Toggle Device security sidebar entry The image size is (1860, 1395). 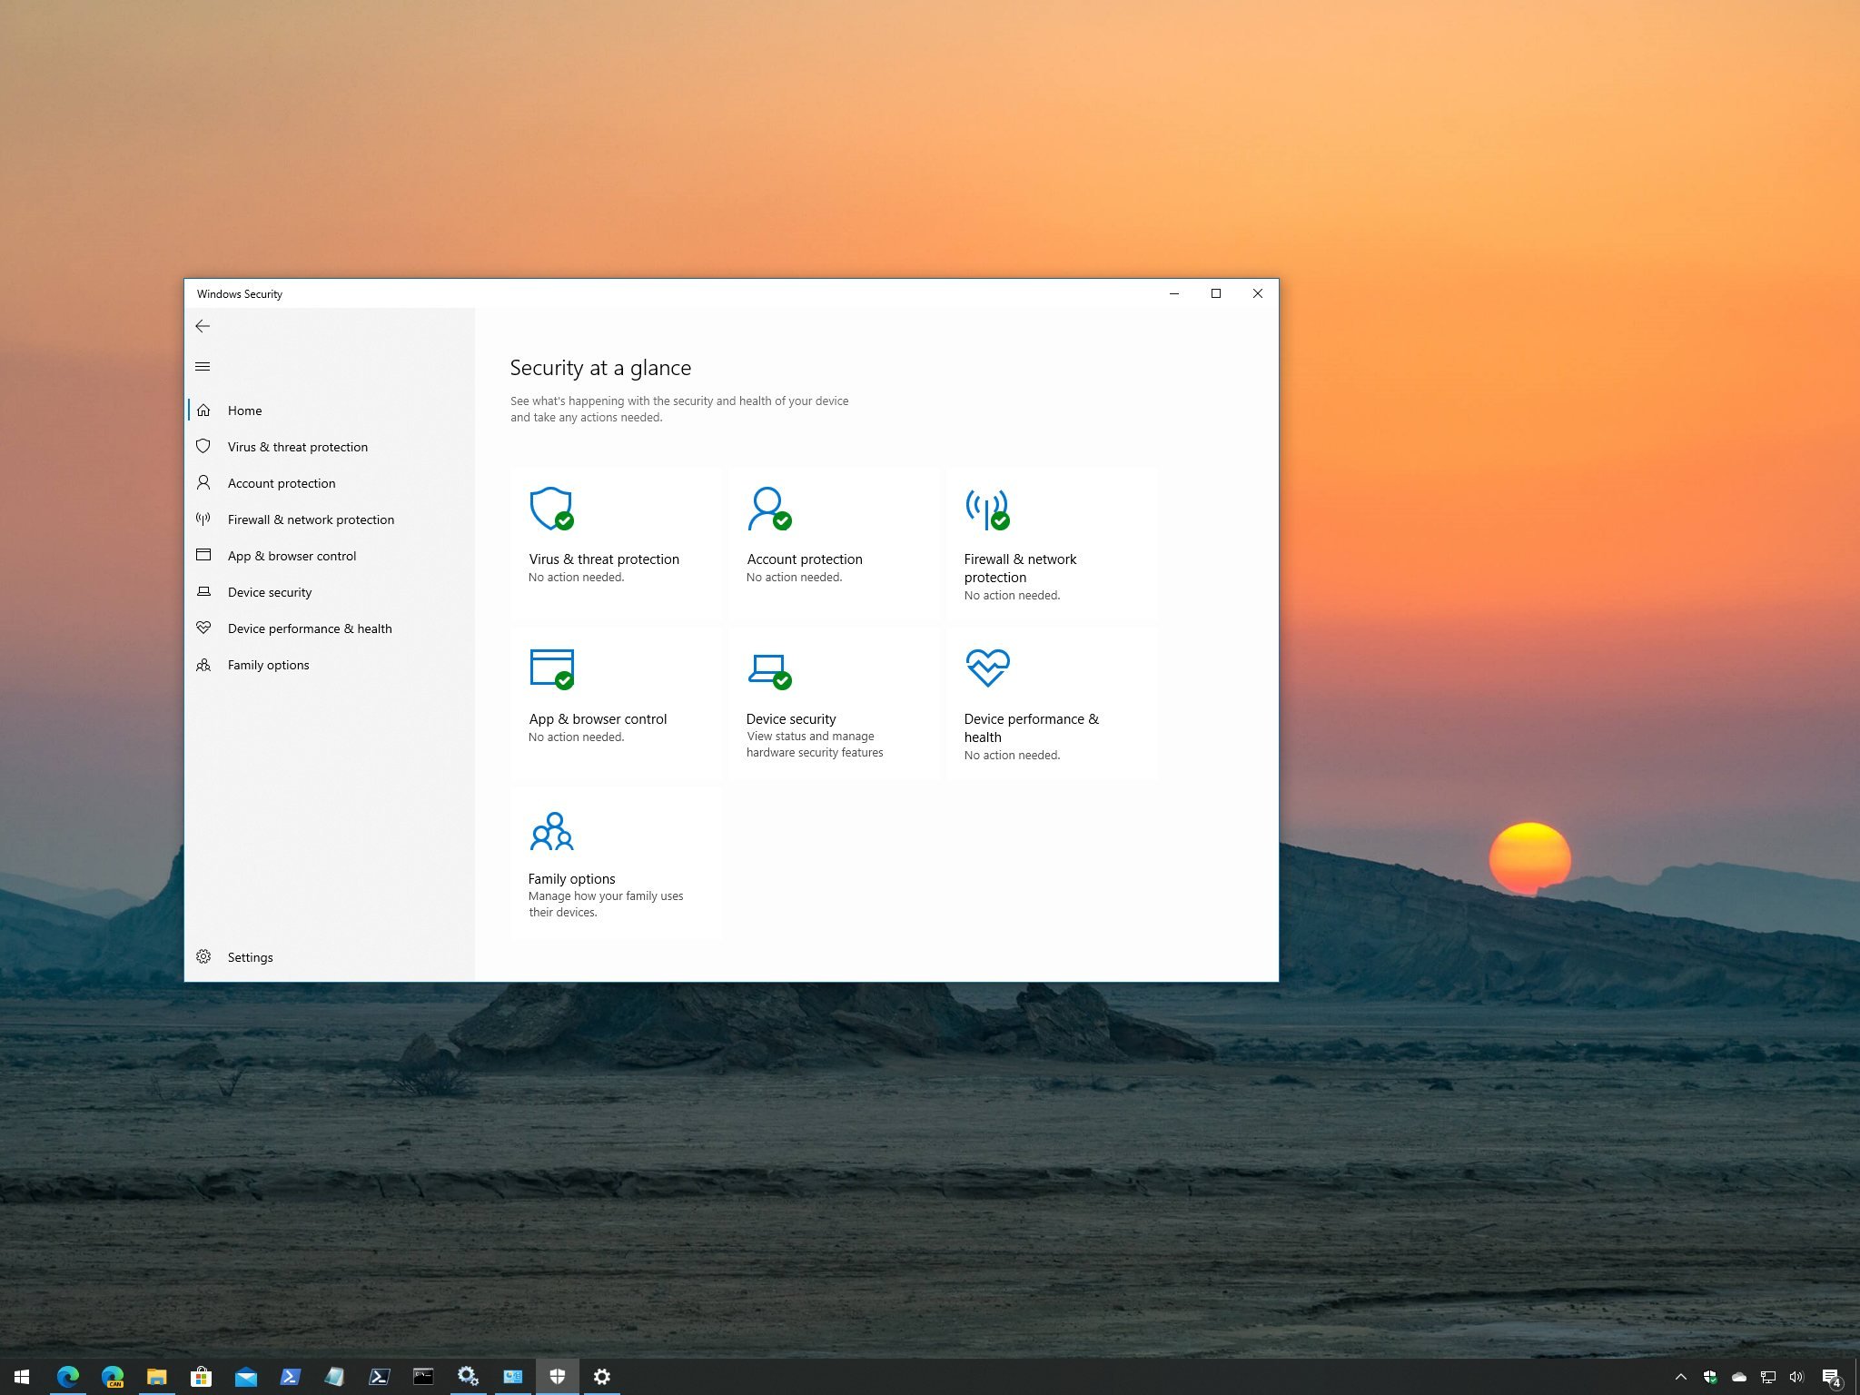click(x=270, y=592)
